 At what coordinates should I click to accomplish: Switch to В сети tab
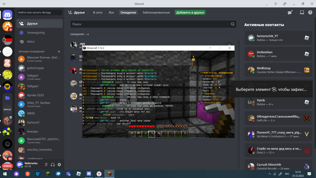(98, 13)
